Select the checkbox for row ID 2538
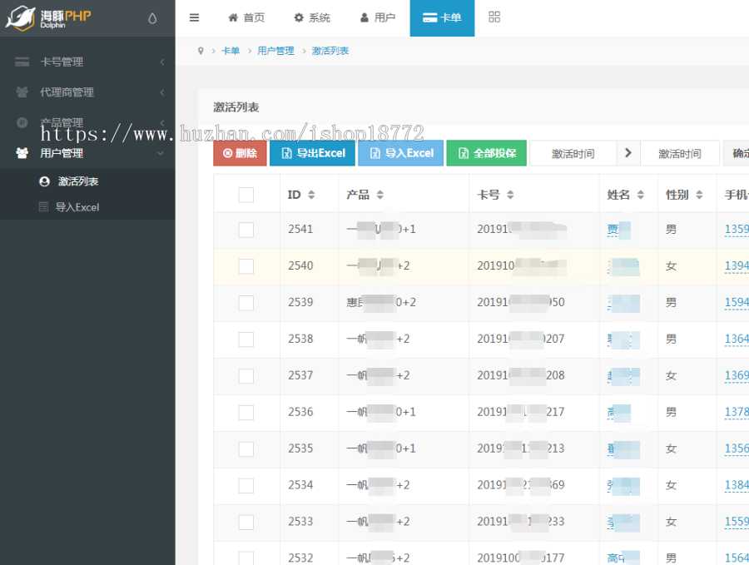Image resolution: width=749 pixels, height=565 pixels. [246, 339]
